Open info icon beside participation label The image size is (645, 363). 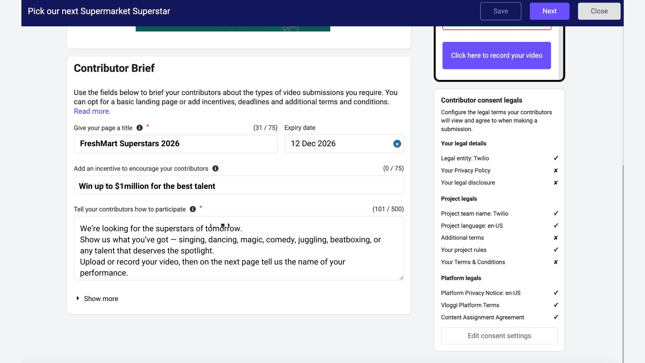192,209
